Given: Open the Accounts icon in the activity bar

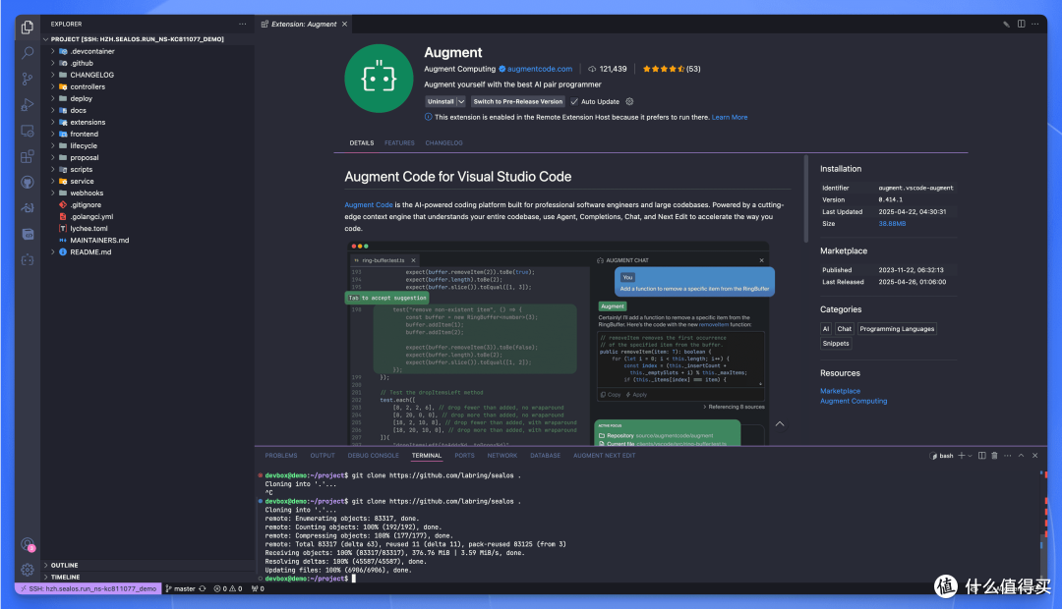Looking at the screenshot, I should tap(28, 544).
